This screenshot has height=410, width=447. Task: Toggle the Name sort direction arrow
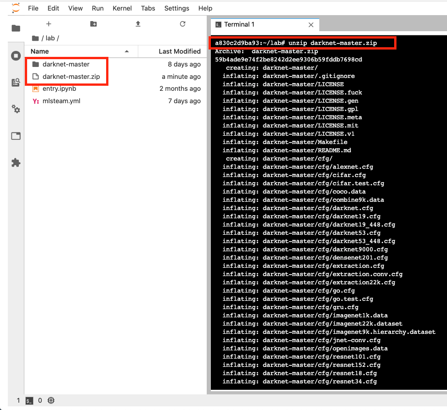point(127,51)
